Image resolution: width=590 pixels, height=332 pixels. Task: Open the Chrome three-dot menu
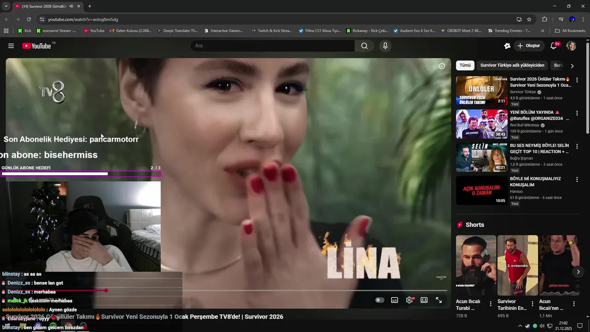click(583, 19)
